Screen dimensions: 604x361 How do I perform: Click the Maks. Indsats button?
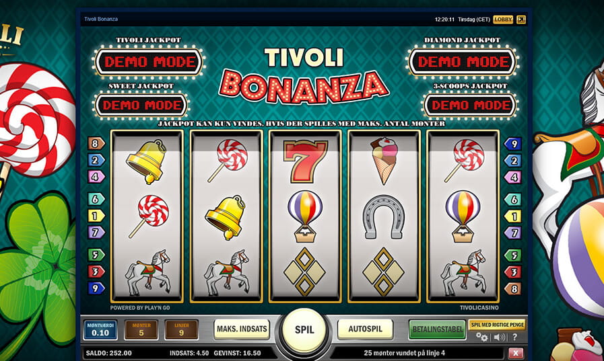point(242,329)
